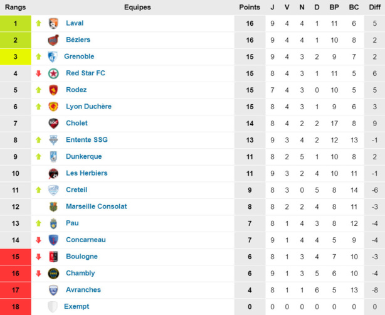Screen dimensions: 385x315
Task: Click the Avranches team crest
Action: (53, 290)
